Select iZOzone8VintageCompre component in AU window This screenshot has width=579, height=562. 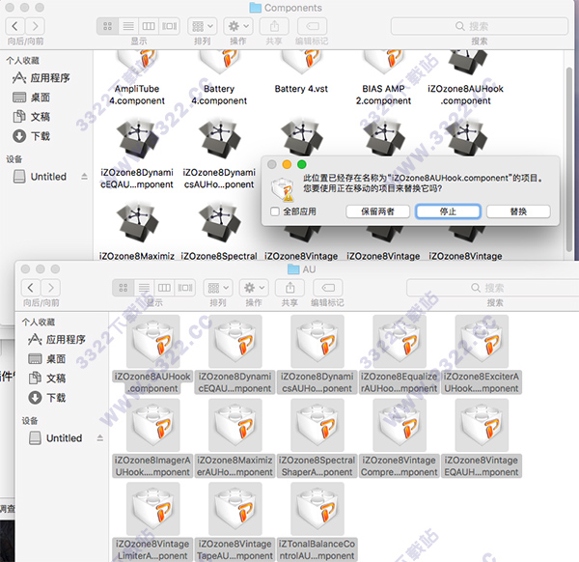(400, 438)
